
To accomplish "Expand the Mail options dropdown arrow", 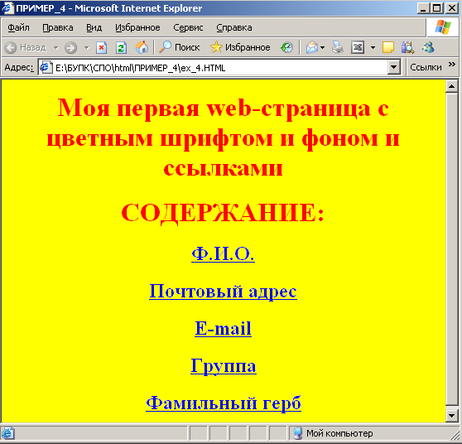I will point(323,47).
